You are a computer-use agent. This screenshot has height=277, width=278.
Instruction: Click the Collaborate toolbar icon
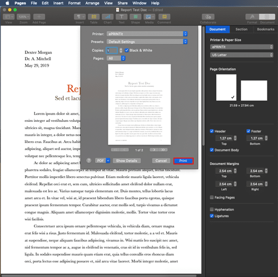point(208,17)
